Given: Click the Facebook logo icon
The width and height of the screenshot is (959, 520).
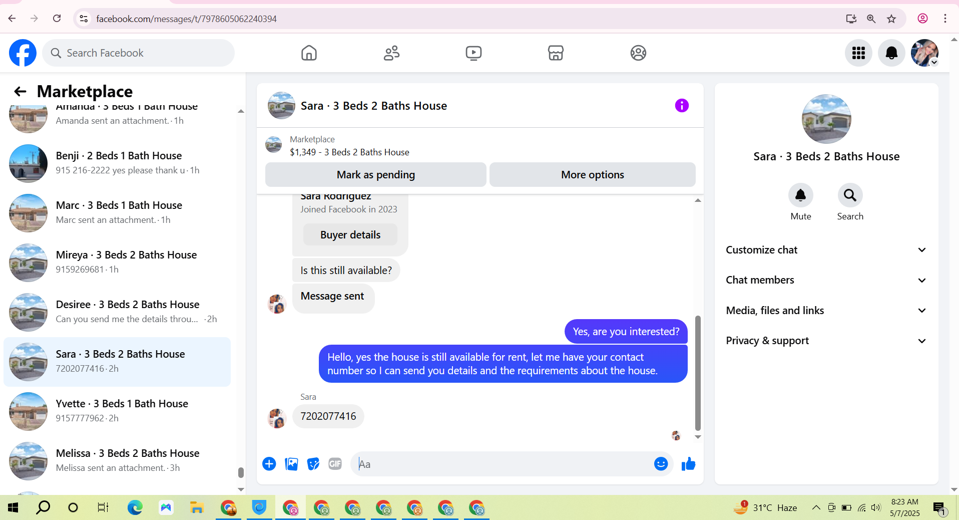Looking at the screenshot, I should [23, 53].
